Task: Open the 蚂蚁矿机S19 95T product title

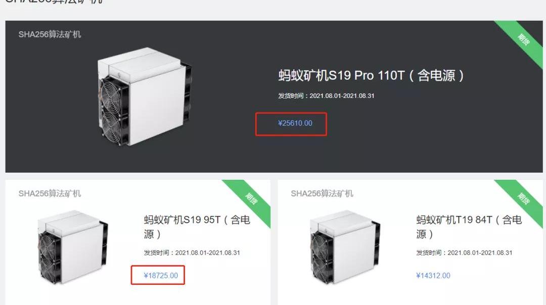Action: click(197, 227)
